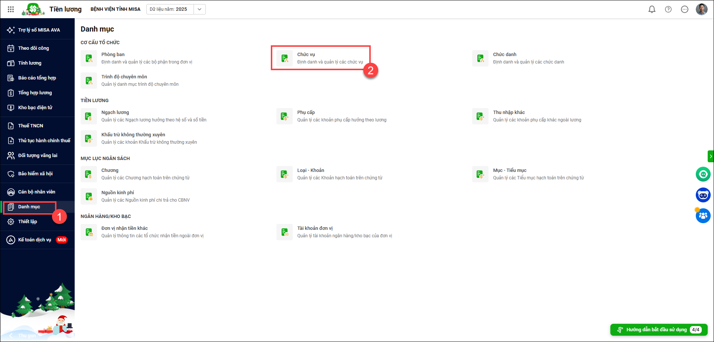
Task: Click the blue community group floating icon
Action: (x=703, y=216)
